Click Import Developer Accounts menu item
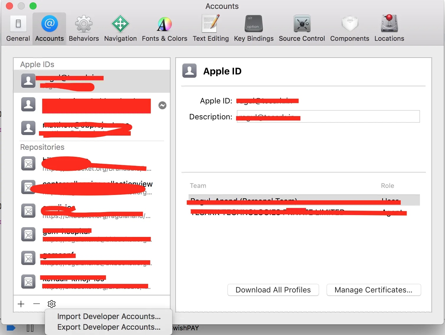Viewport: 445px width, 335px height. (109, 316)
